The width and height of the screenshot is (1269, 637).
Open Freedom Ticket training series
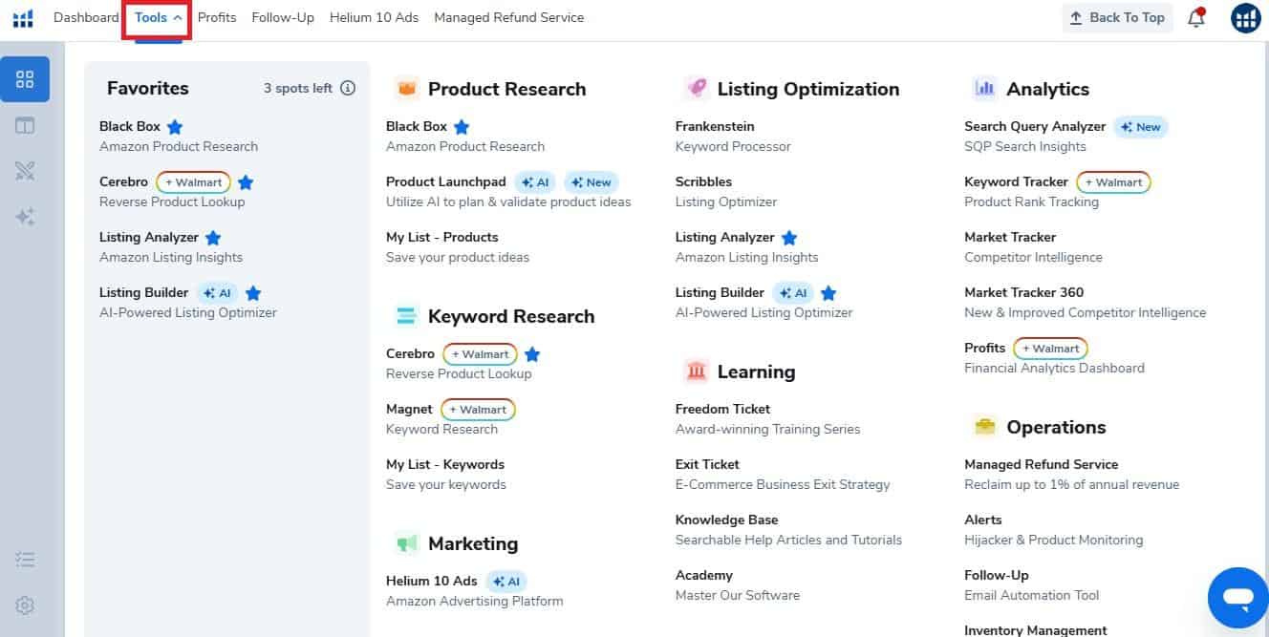tap(722, 409)
